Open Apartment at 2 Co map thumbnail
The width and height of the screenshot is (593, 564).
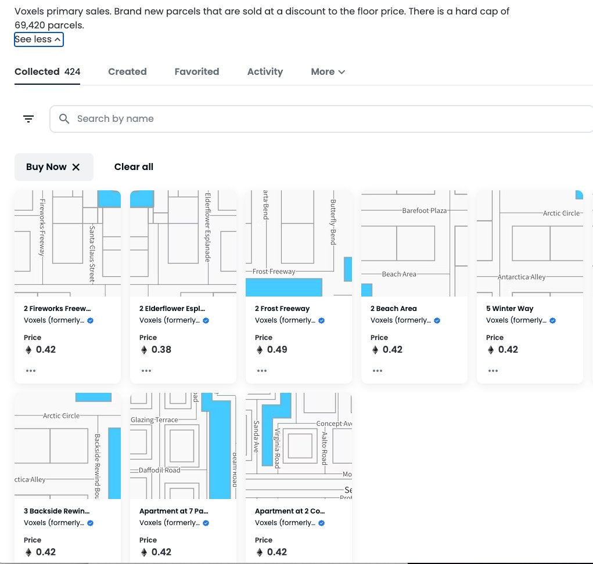[299, 446]
